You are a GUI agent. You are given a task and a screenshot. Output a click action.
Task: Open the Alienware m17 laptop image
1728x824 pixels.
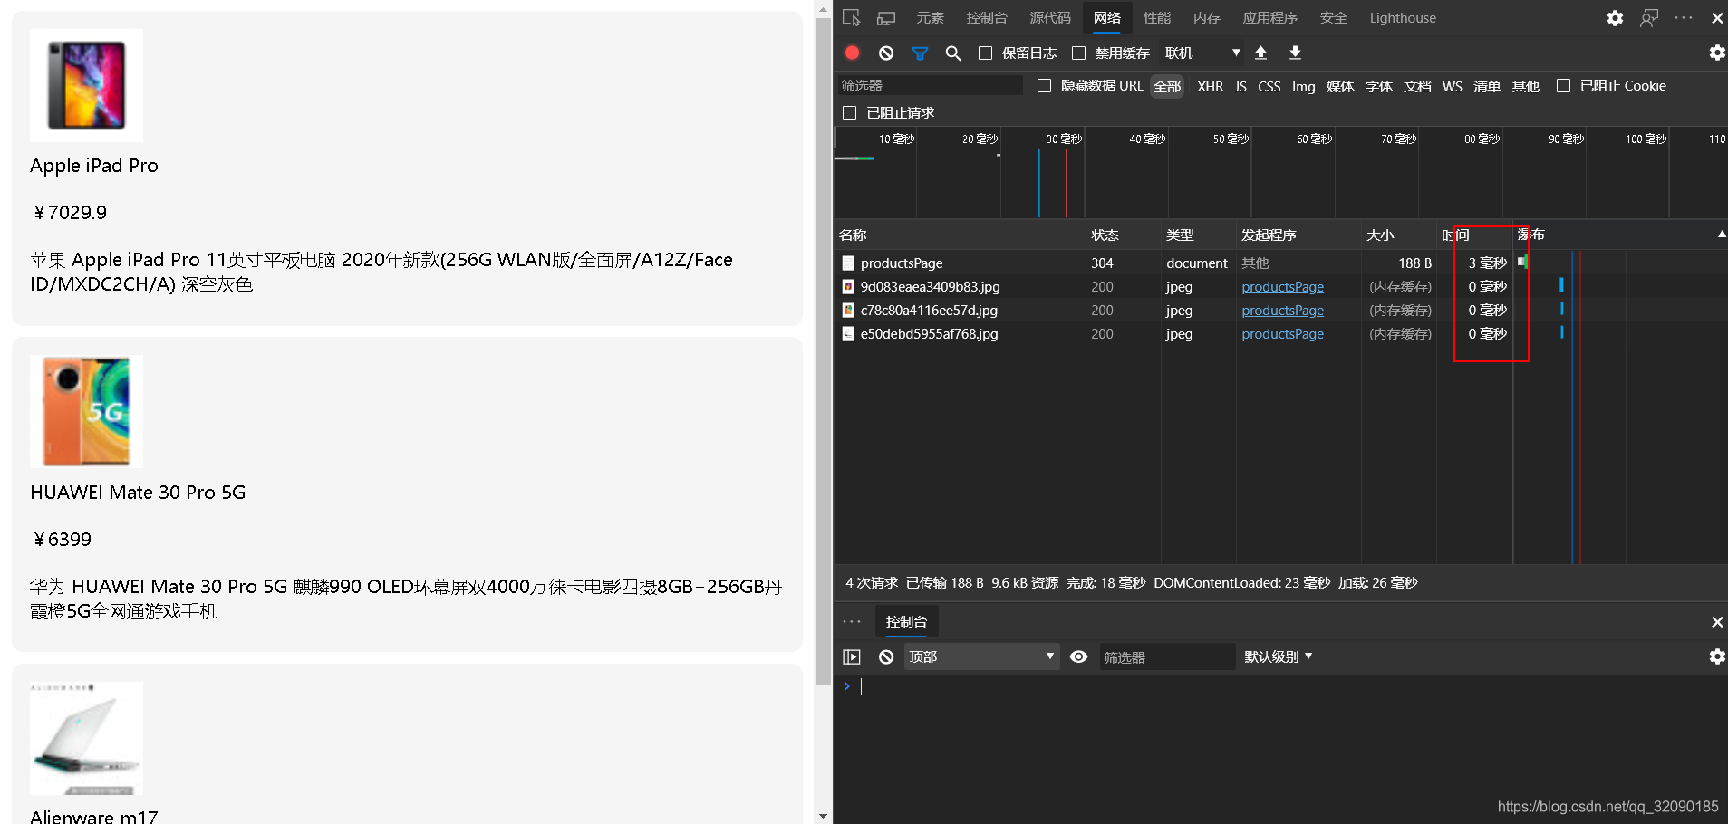tap(86, 738)
